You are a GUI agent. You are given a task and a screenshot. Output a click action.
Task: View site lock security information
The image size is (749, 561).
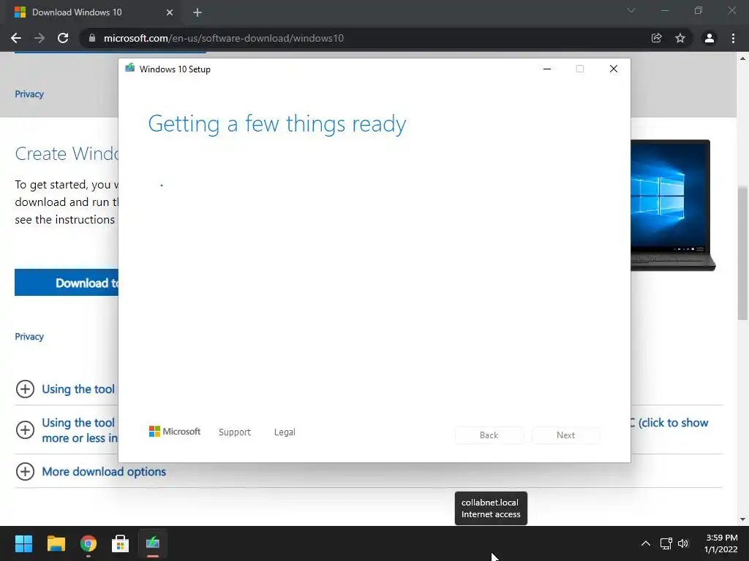(x=92, y=38)
